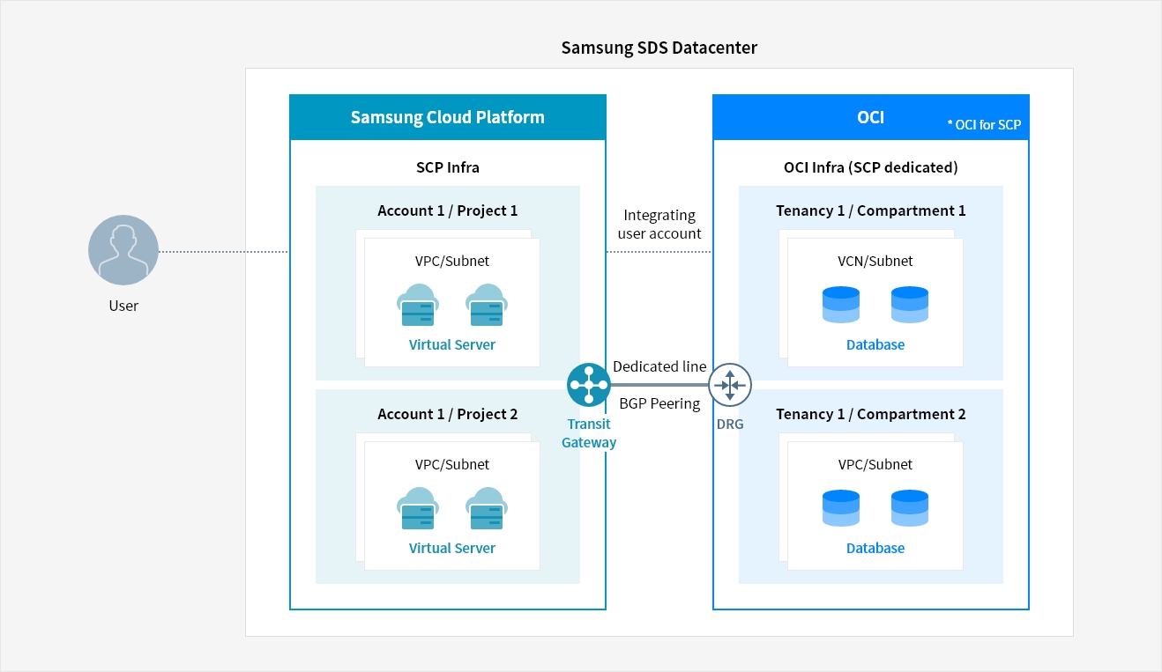Select right Virtual Server icon in Project 1
This screenshot has width=1162, height=672.
[x=487, y=305]
